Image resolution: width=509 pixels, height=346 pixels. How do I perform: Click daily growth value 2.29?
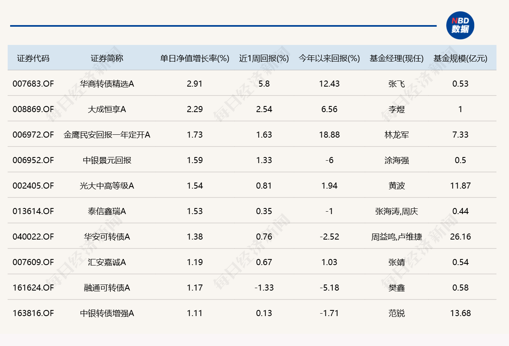[x=195, y=109]
